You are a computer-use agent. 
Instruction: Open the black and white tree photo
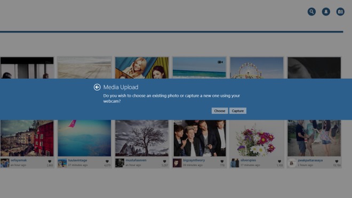click(x=142, y=138)
